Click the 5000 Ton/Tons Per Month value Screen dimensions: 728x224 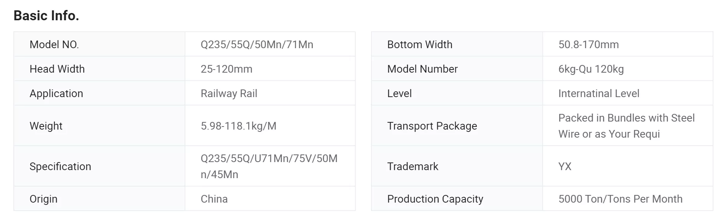(620, 199)
